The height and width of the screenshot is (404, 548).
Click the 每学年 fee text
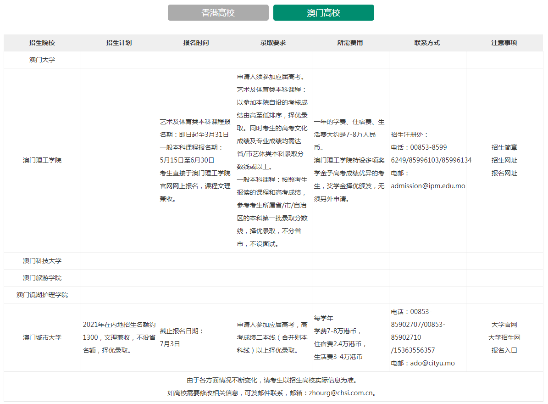(324, 318)
